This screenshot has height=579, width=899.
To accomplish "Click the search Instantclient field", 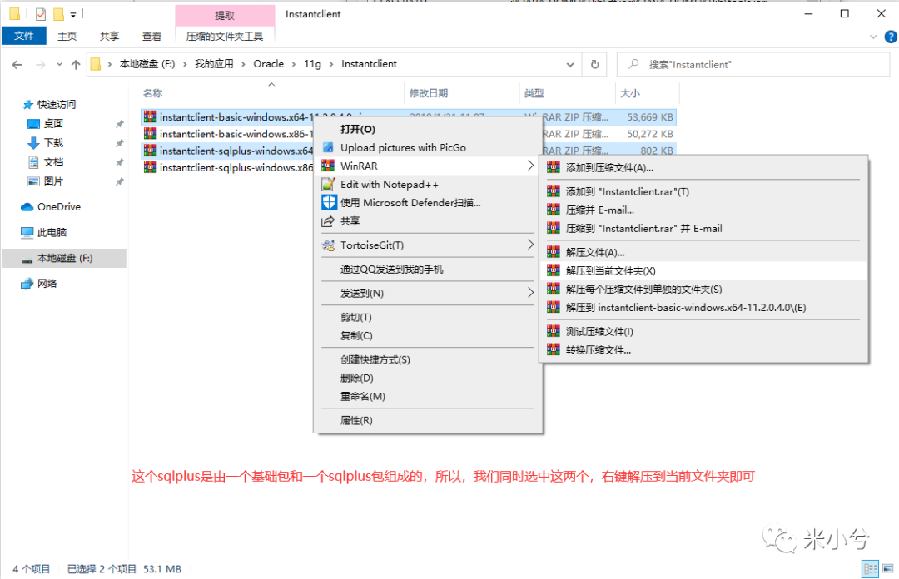I will click(752, 64).
